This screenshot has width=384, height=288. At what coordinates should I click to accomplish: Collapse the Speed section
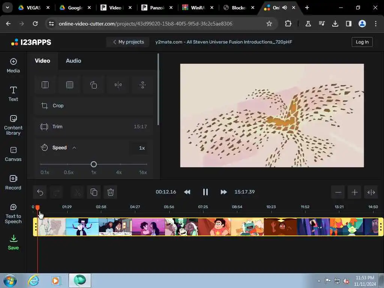(x=74, y=148)
